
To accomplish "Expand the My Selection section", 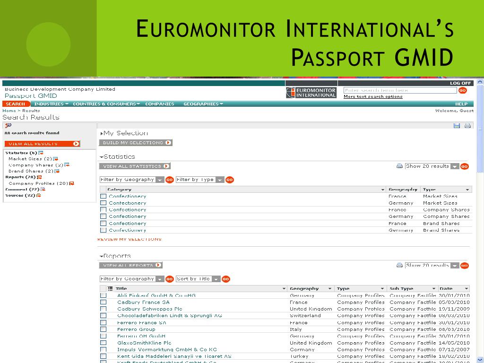I will click(102, 134).
